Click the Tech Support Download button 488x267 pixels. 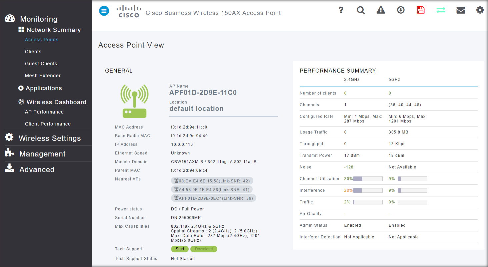[204, 249]
